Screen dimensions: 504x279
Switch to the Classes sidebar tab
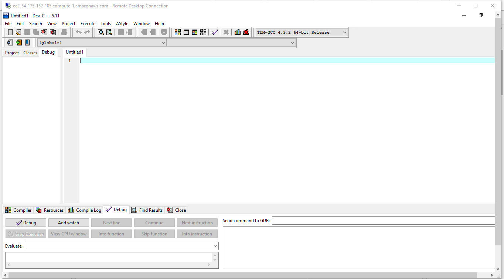coord(30,53)
